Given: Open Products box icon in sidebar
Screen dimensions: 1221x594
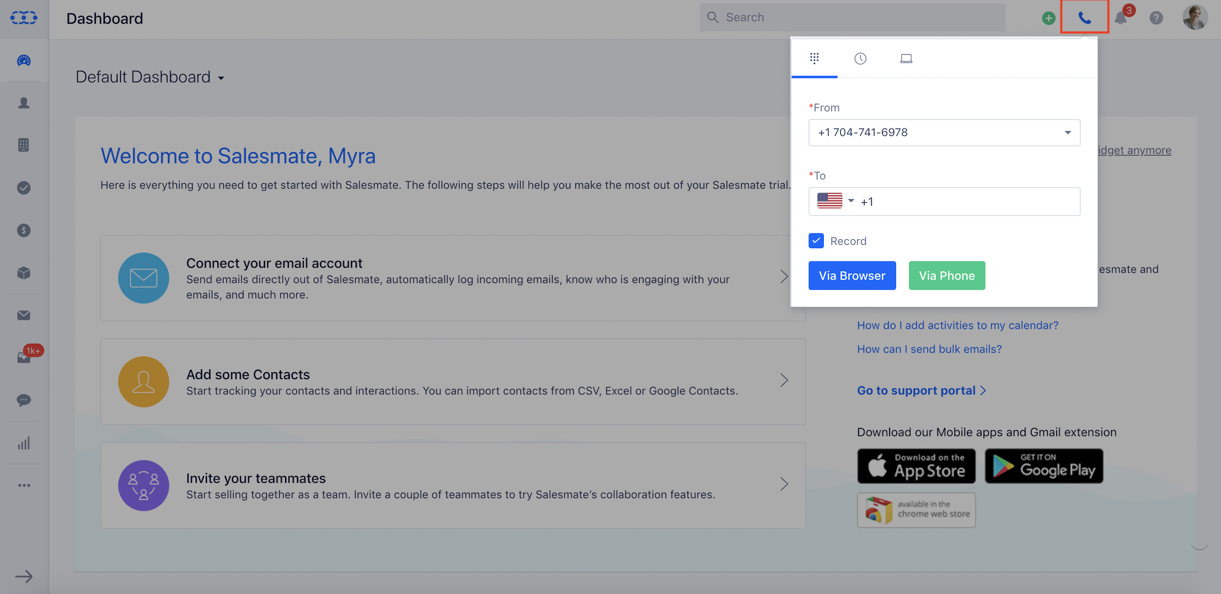Looking at the screenshot, I should pos(24,272).
